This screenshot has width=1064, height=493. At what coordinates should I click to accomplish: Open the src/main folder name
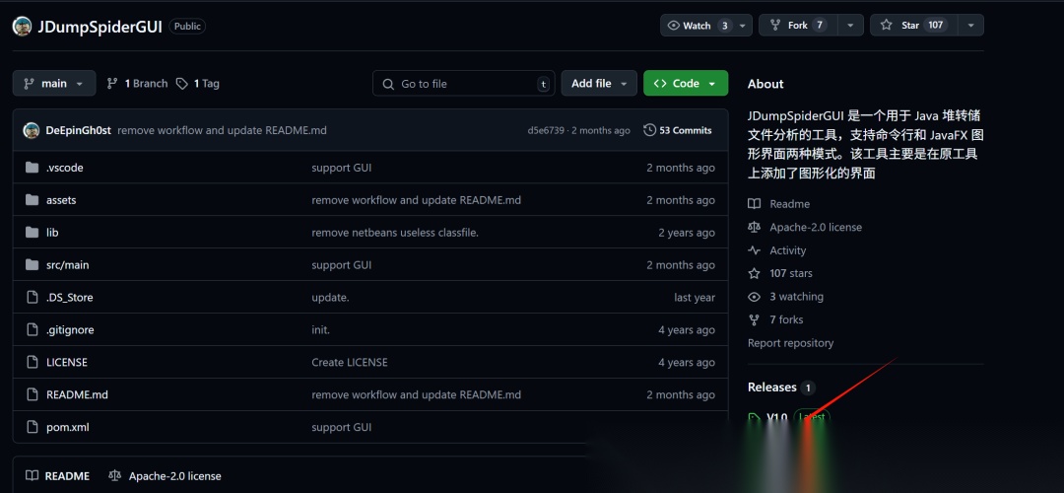(67, 265)
